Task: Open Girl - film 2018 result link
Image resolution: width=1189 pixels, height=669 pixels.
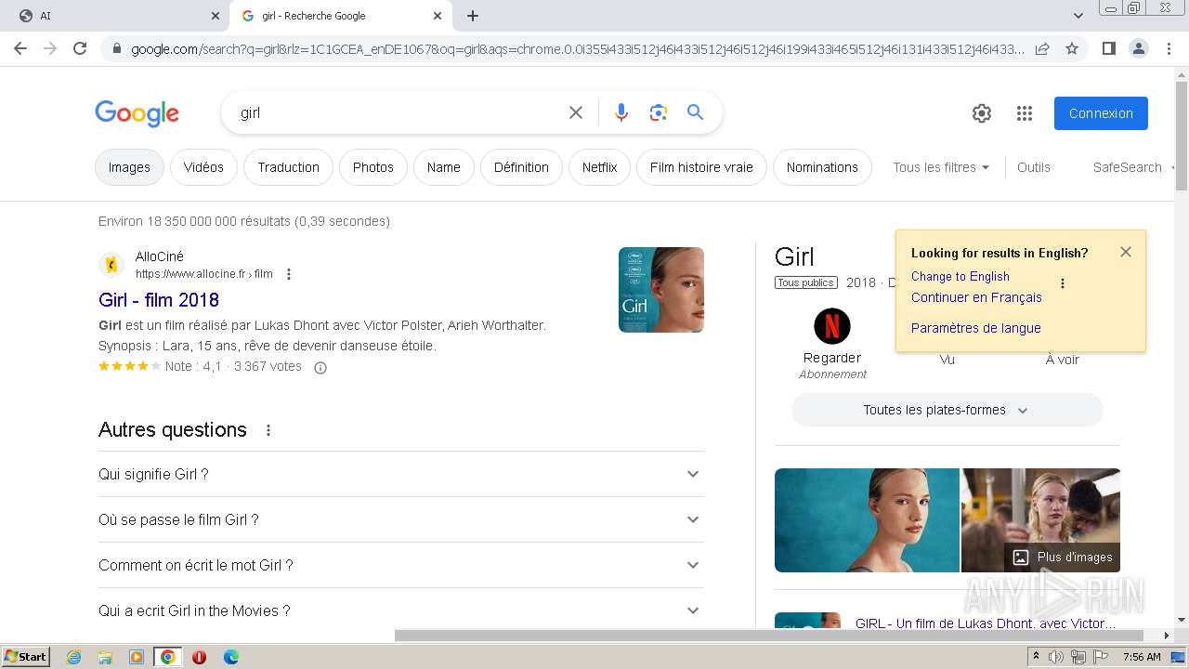Action: point(159,300)
